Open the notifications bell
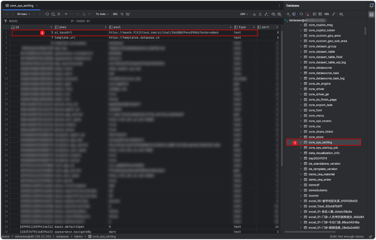The height and width of the screenshot is (240, 376). (x=371, y=6)
